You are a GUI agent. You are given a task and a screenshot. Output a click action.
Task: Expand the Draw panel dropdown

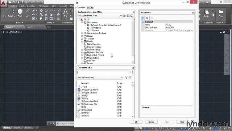click(x=20, y=23)
